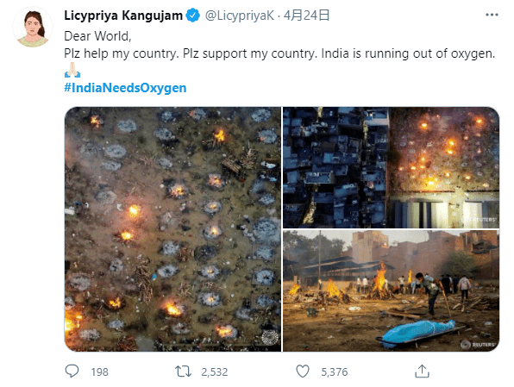Open the top-right night aerial photo
This screenshot has width=514, height=387.
click(x=391, y=167)
